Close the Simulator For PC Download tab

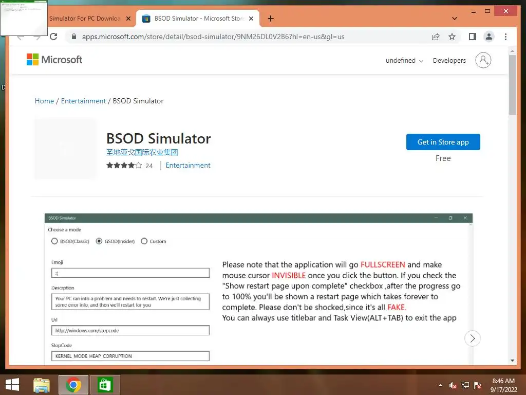(128, 19)
